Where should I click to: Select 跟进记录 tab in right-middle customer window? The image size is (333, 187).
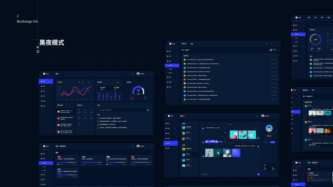coord(305,90)
